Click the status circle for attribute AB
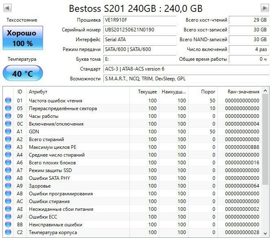 coord(8,193)
